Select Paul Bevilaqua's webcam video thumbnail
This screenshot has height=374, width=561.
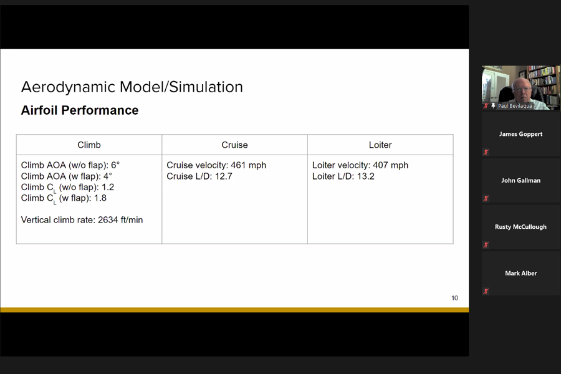click(520, 86)
